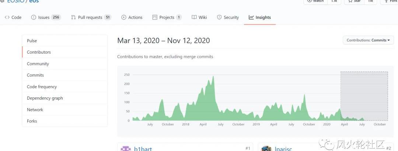Click the gray selected date range on graph
Viewport: 398px width, 151px height.
click(364, 96)
